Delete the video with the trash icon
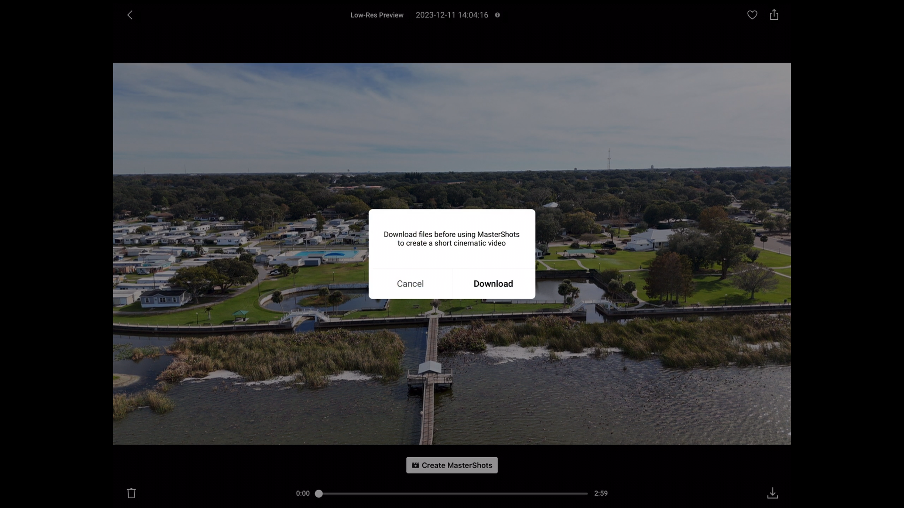Image resolution: width=904 pixels, height=508 pixels. (x=131, y=493)
